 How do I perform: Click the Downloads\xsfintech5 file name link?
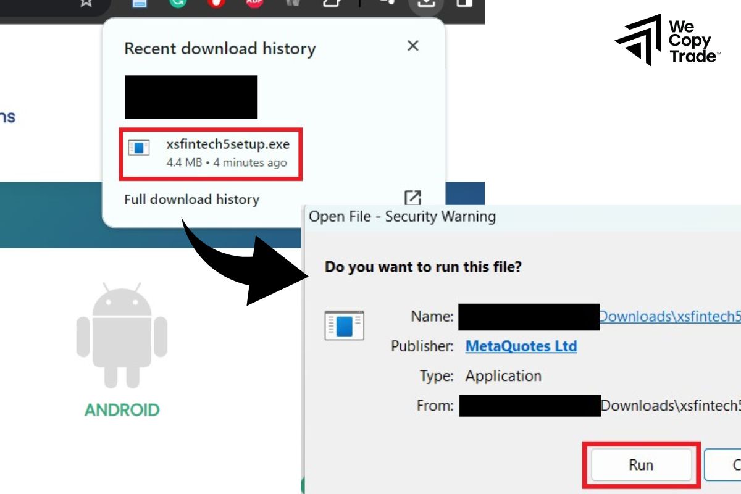pyautogui.click(x=669, y=317)
